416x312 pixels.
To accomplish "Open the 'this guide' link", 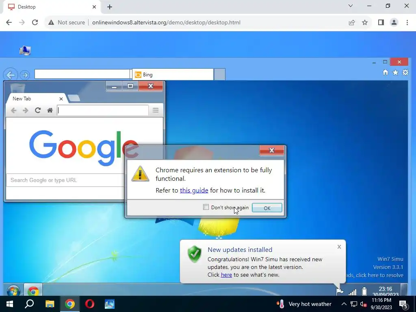I will (x=194, y=190).
